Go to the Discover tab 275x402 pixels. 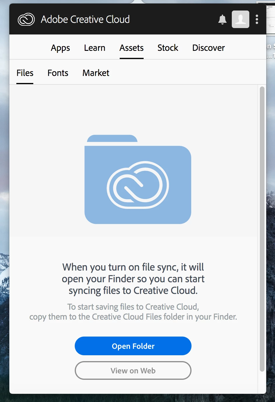[208, 48]
